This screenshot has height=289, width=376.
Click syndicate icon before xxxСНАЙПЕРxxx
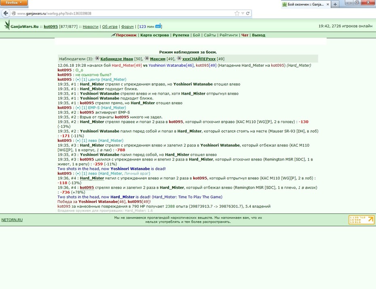(179, 58)
